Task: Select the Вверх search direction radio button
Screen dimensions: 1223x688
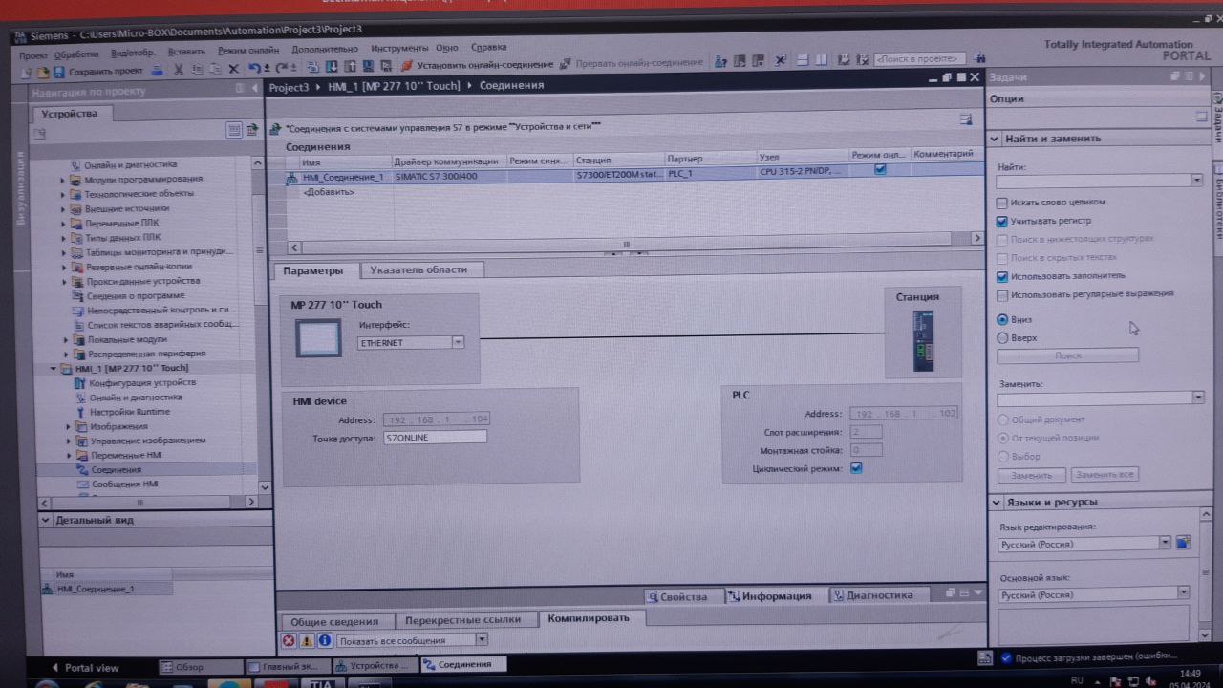Action: (x=1002, y=338)
